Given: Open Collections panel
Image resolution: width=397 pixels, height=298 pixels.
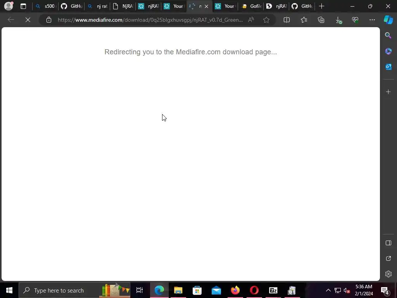Looking at the screenshot, I should (321, 20).
